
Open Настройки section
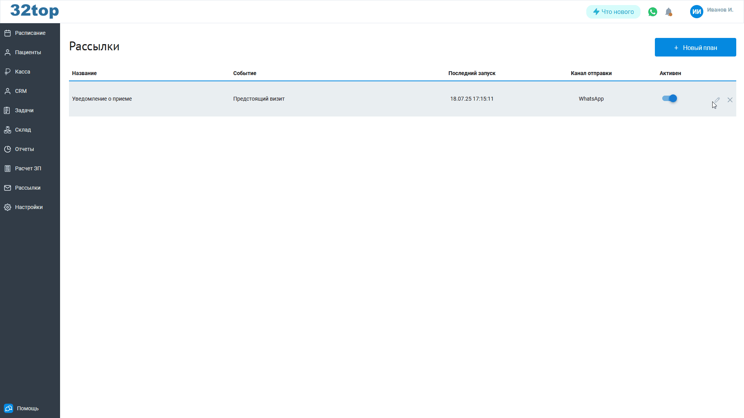[x=30, y=207]
